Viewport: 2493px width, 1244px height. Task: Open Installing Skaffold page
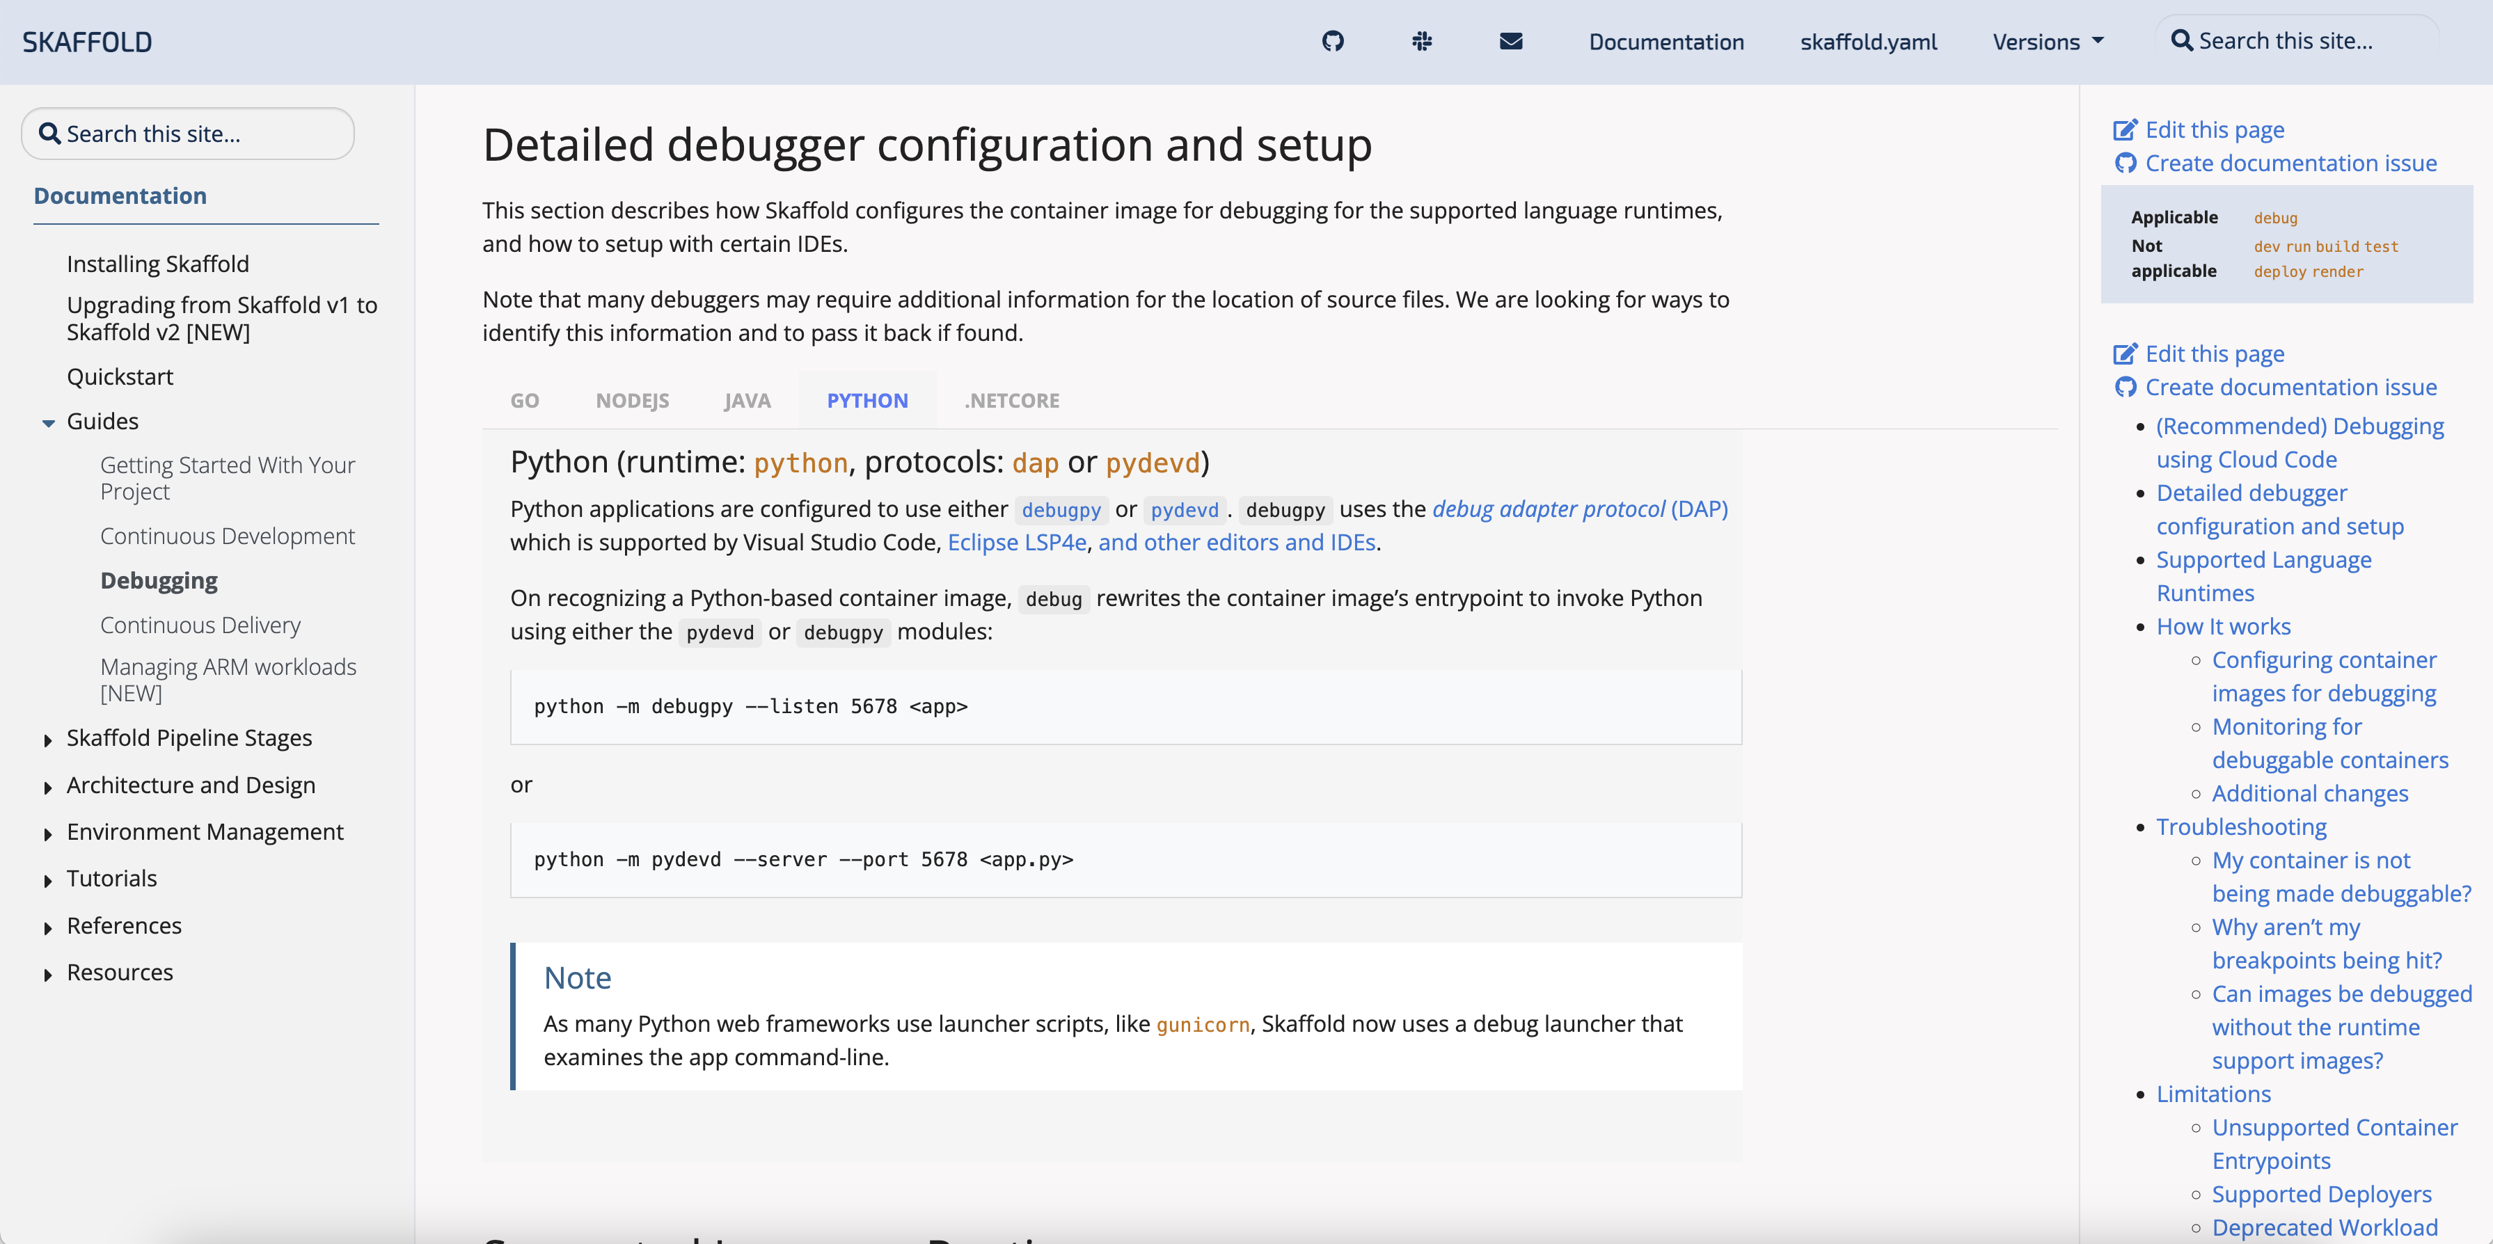pos(158,263)
